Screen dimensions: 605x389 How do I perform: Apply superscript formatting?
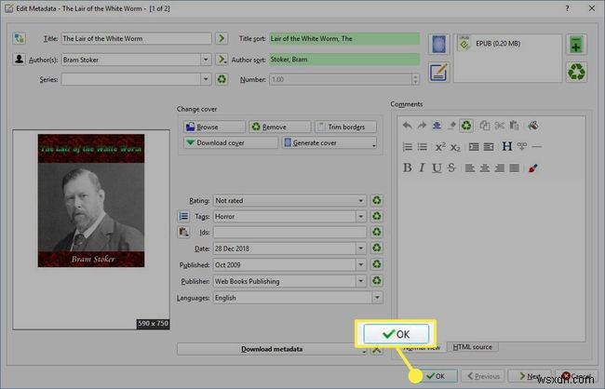point(440,147)
